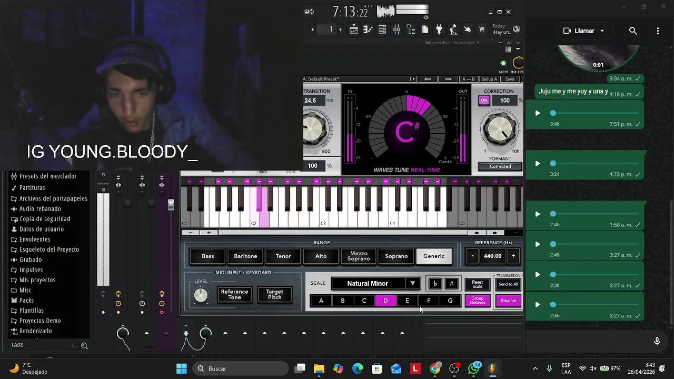Select the Bass range
The height and width of the screenshot is (379, 674).
tap(208, 256)
